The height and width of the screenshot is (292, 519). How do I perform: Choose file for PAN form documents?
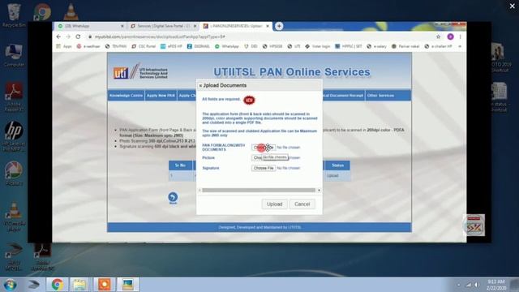pyautogui.click(x=264, y=148)
